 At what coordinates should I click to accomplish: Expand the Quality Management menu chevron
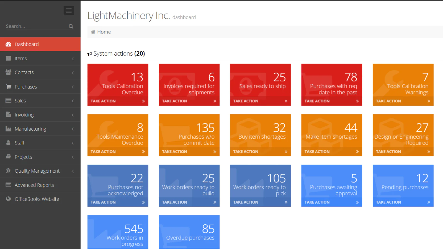coord(73,171)
